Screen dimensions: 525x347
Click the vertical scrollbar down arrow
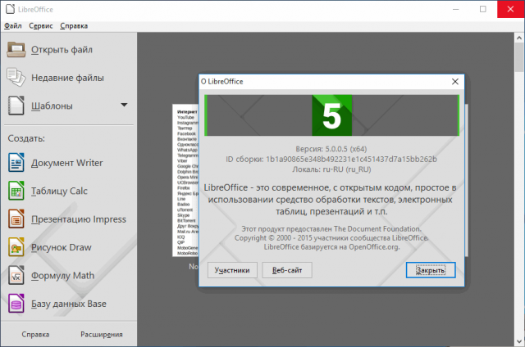(519, 341)
